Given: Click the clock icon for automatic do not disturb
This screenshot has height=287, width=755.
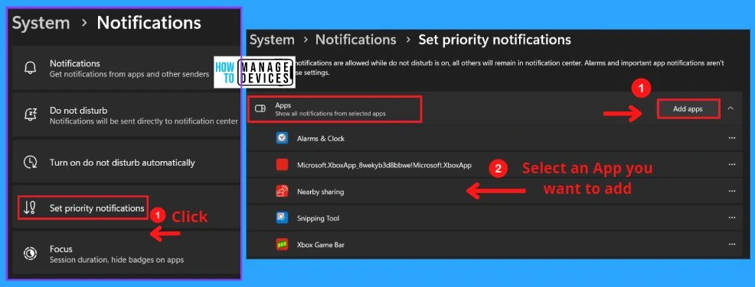Looking at the screenshot, I should pos(30,163).
